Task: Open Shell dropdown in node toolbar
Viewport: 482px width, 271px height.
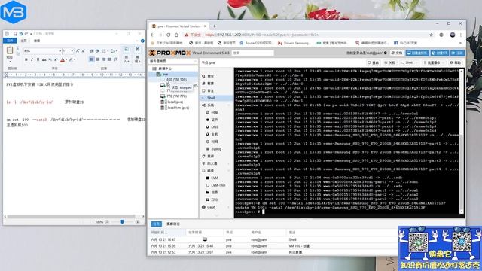Action: click(x=409, y=62)
